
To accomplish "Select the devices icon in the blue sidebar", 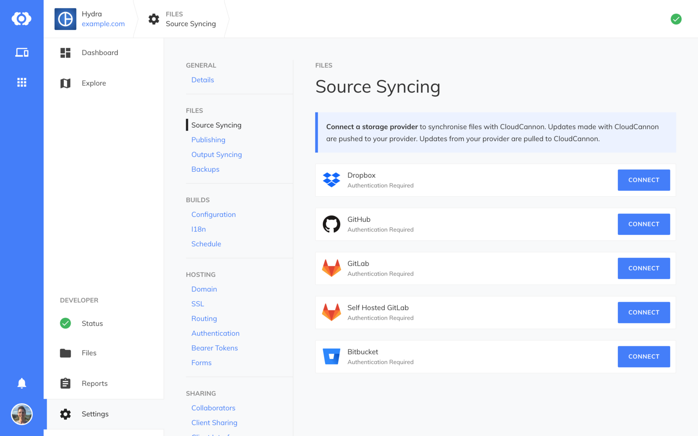I will pos(21,52).
